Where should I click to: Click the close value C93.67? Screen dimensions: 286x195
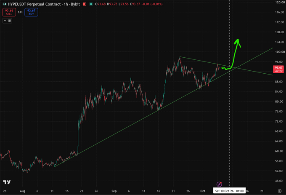(x=135, y=4)
